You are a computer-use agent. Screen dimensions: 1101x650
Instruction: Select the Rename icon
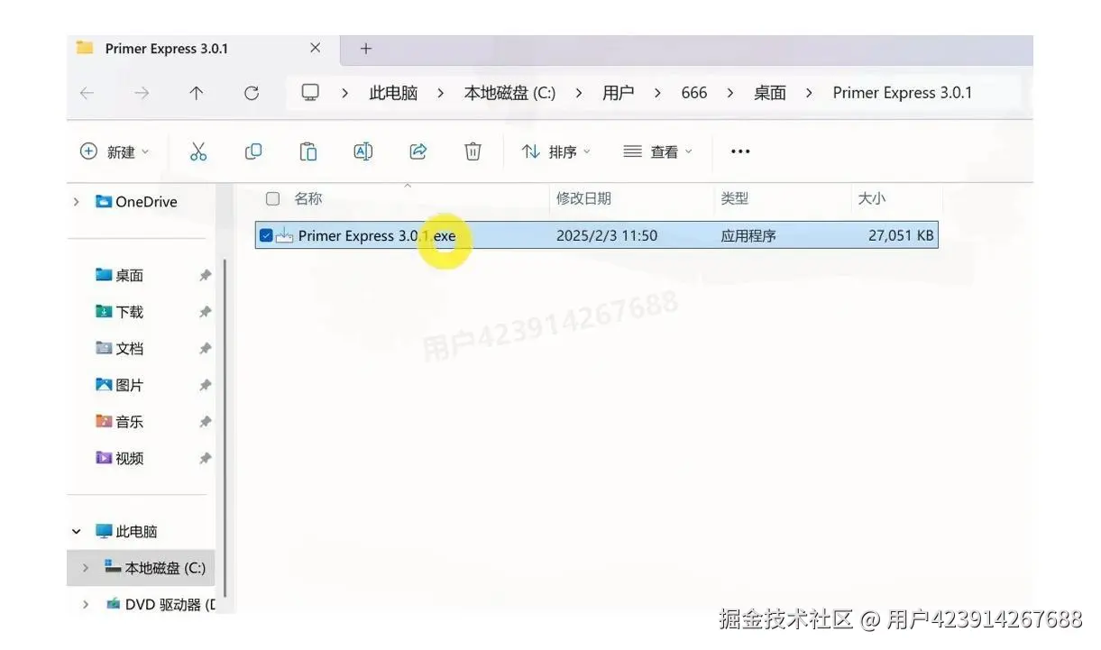click(x=362, y=151)
